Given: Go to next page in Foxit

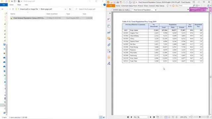Looking at the screenshot, I should click(151, 117).
